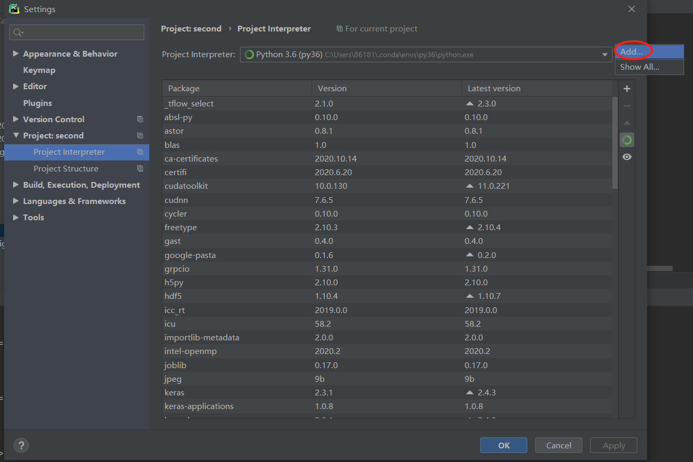Expand Appearance & Behavior section
This screenshot has height=462, width=693.
click(x=16, y=53)
